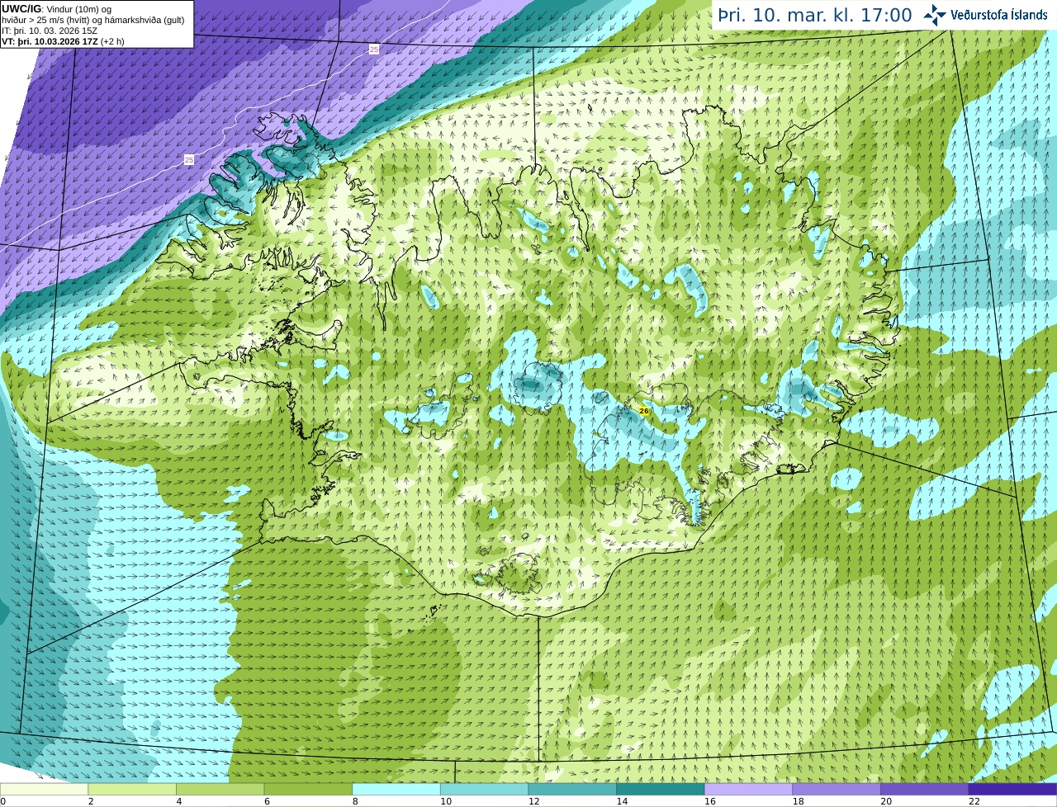Screen dimensions: 1057x807
Task: Pick the above 22 m/s dark indigo swatch
Action: [1013, 790]
